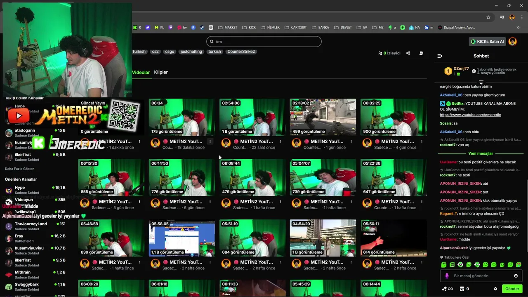Open the Steam bookmark icon
Viewport: 528px width, 297px height.
pos(202,28)
